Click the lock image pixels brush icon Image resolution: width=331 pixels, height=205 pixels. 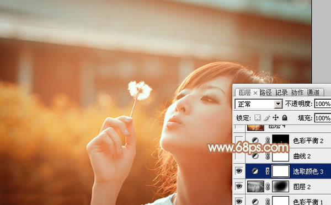pos(267,118)
